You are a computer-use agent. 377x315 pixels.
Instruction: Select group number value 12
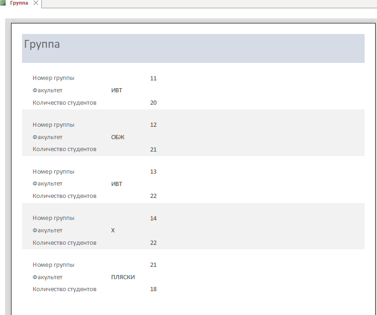coord(153,125)
